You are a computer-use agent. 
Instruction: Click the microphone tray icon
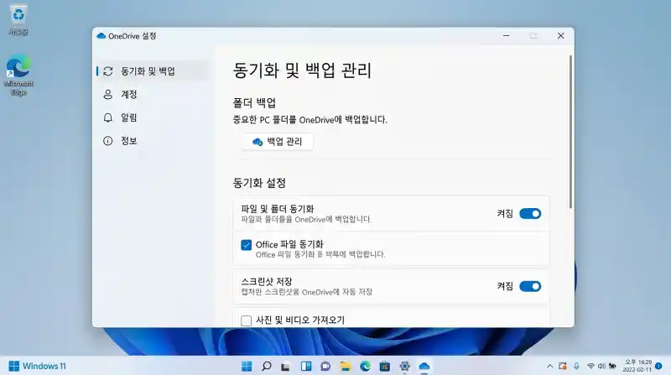point(576,366)
